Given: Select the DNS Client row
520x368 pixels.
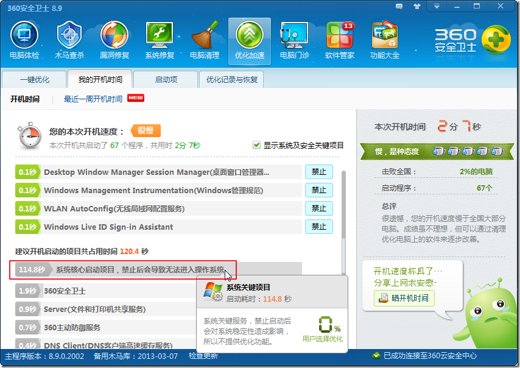Looking at the screenshot, I should 105,344.
